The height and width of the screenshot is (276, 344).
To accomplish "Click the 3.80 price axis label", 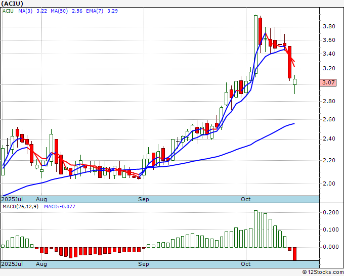I will click(x=329, y=27).
